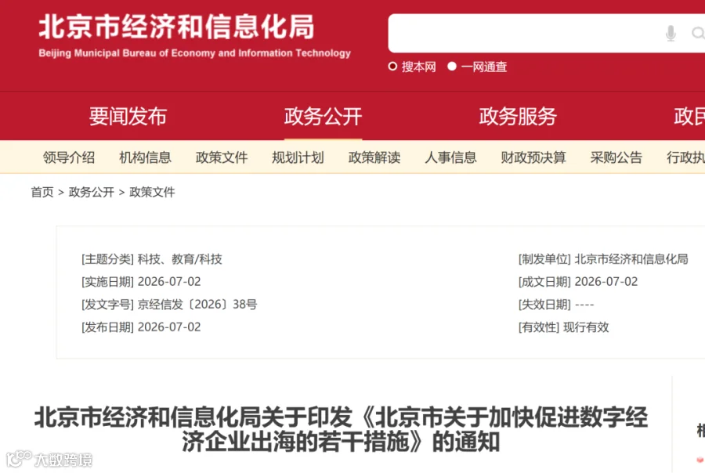The height and width of the screenshot is (473, 705).
Task: Go to 政策文件 submenu
Action: (222, 157)
